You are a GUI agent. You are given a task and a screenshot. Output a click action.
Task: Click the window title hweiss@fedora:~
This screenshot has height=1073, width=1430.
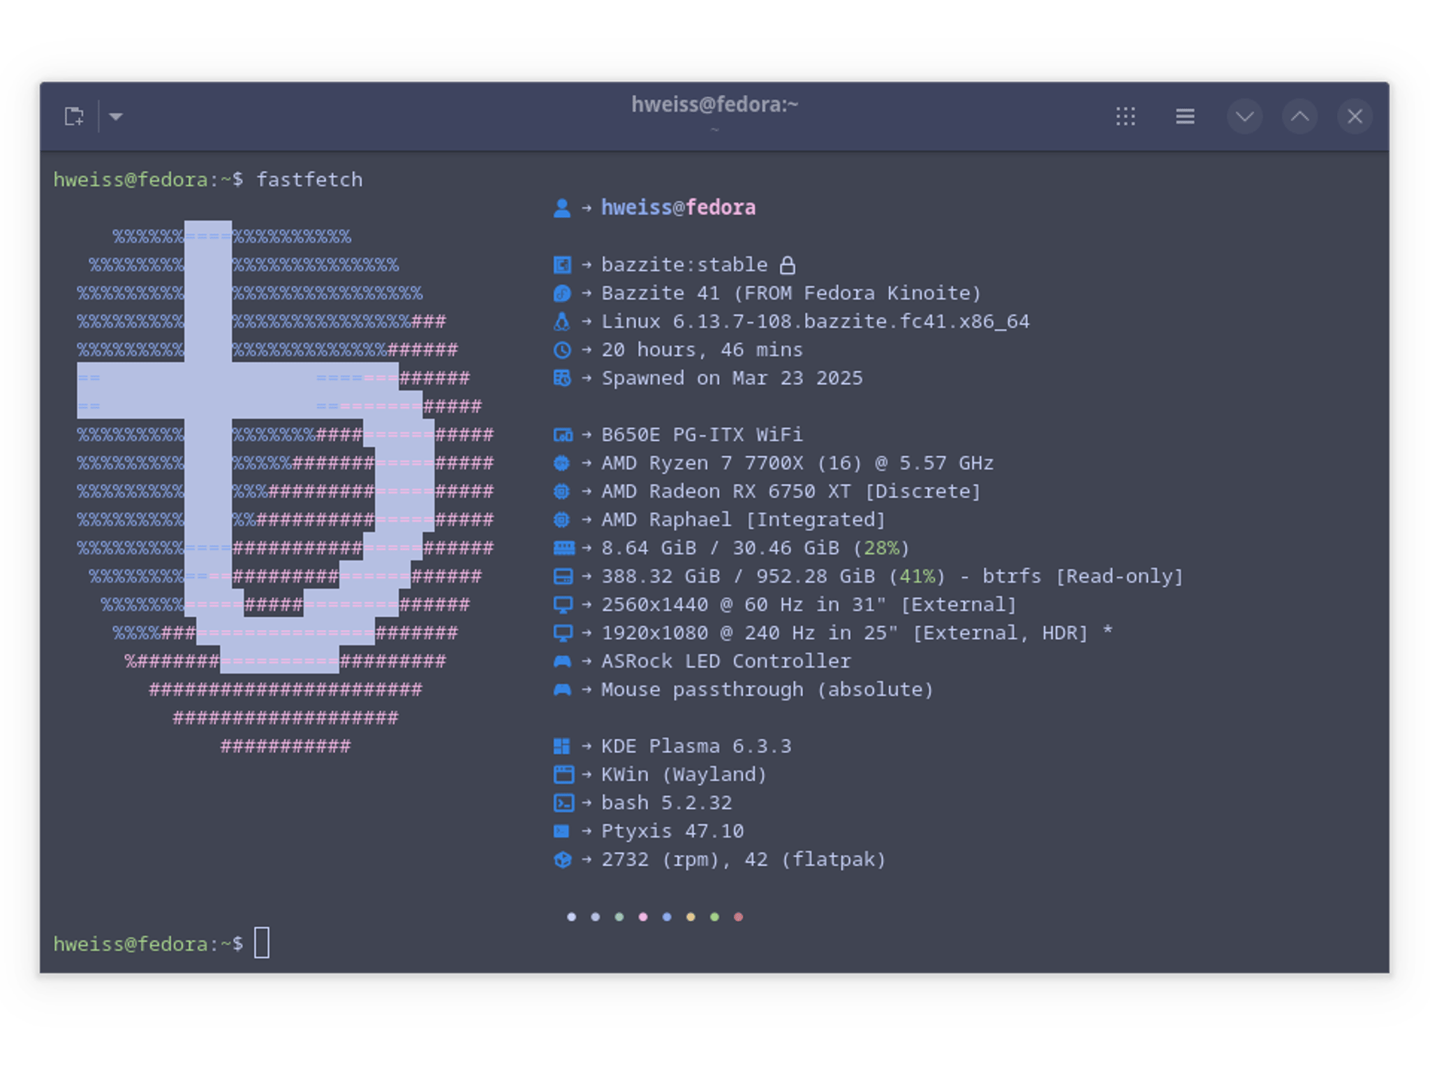point(714,104)
